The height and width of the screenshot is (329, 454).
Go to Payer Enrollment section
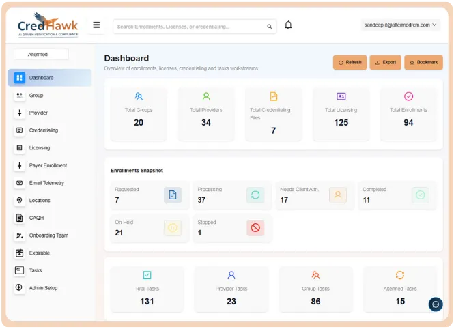tap(47, 165)
